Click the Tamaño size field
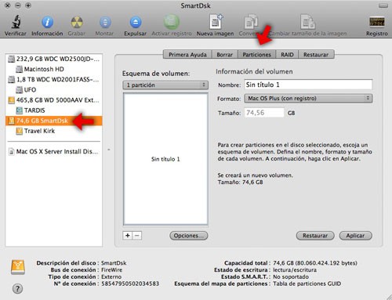This screenshot has height=300, width=392. [x=264, y=113]
